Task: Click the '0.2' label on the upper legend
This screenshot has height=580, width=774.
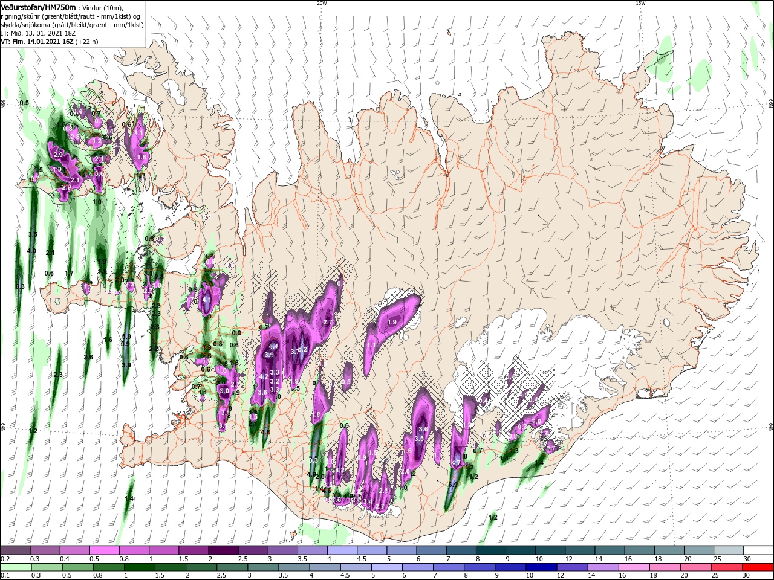Action: click(x=5, y=559)
